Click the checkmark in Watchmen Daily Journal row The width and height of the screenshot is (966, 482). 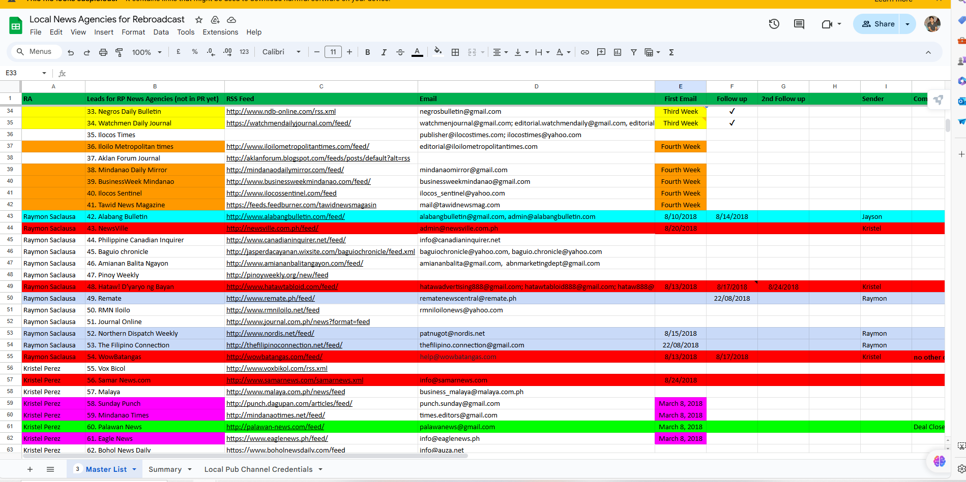732,123
